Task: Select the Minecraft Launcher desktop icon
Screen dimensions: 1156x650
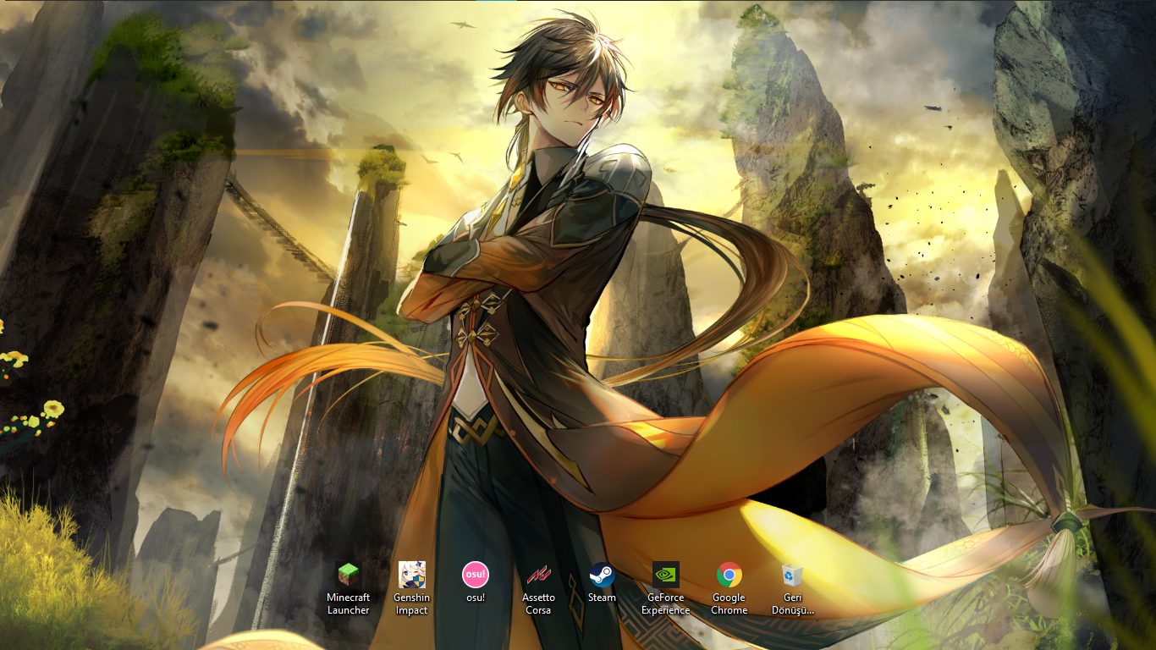Action: click(x=349, y=576)
